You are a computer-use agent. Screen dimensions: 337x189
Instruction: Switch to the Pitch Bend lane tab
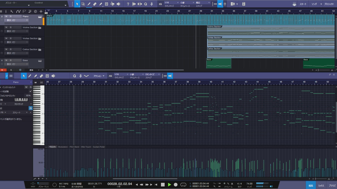coord(74,147)
